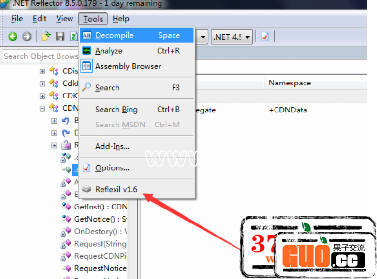Viewport: 377px width, 279px height.
Task: Select RequestCDNPi method in tree
Action: tap(101, 256)
